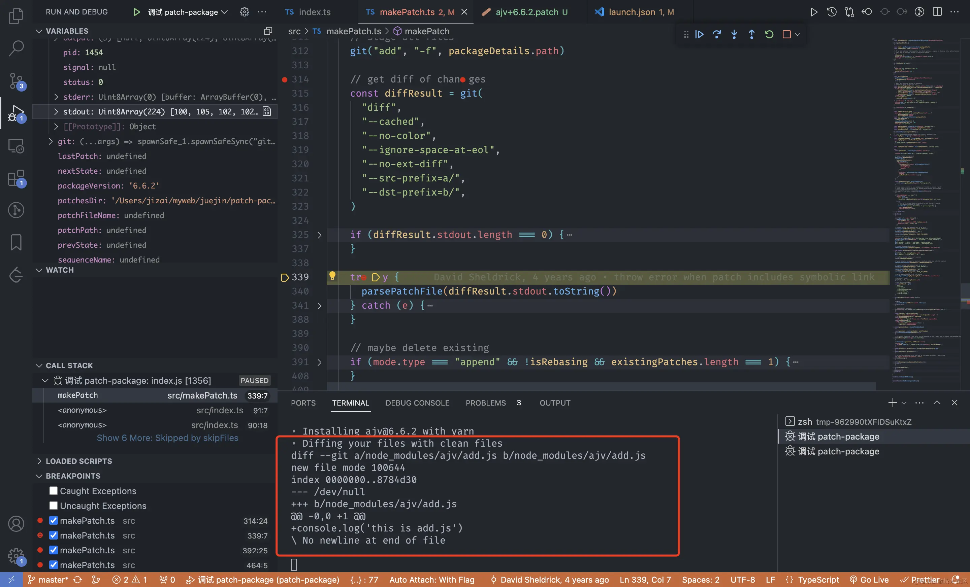Restart the debug session

pos(769,34)
